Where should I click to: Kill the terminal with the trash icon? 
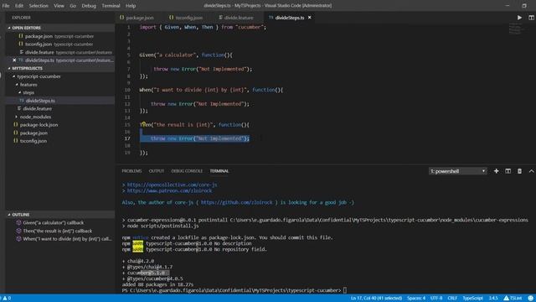click(x=519, y=171)
